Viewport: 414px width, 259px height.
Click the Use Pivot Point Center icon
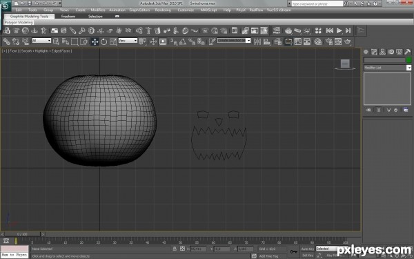point(143,41)
